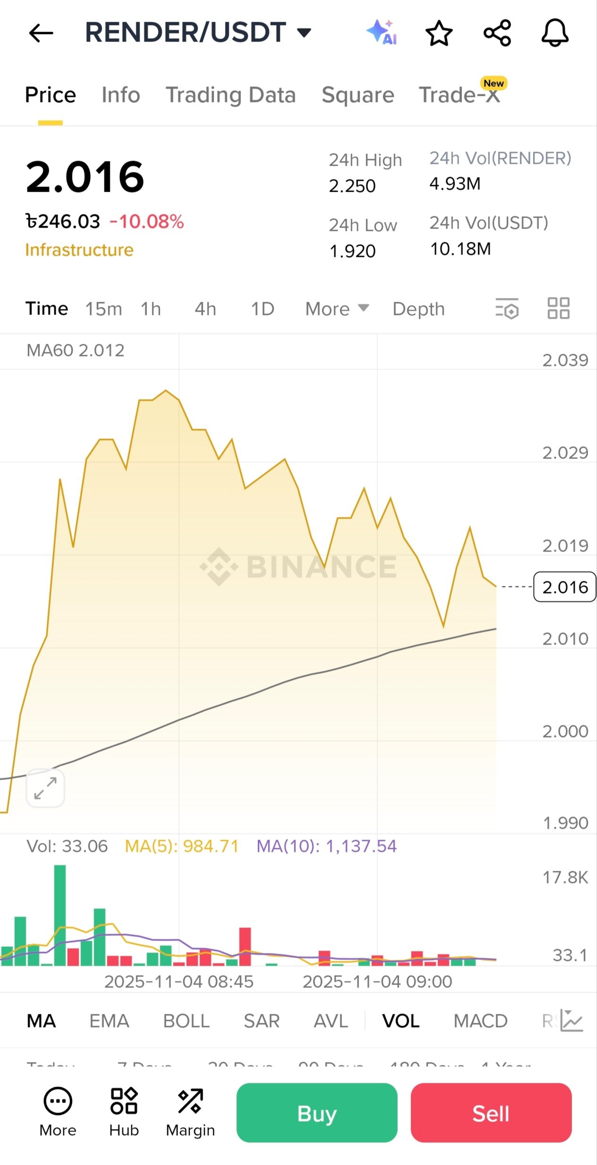Screen dimensions: 597x1165
Task: Open the More menu in bottom bar
Action: (x=58, y=1112)
